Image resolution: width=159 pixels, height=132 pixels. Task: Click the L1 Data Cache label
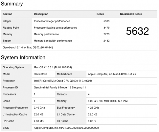coord(66,115)
